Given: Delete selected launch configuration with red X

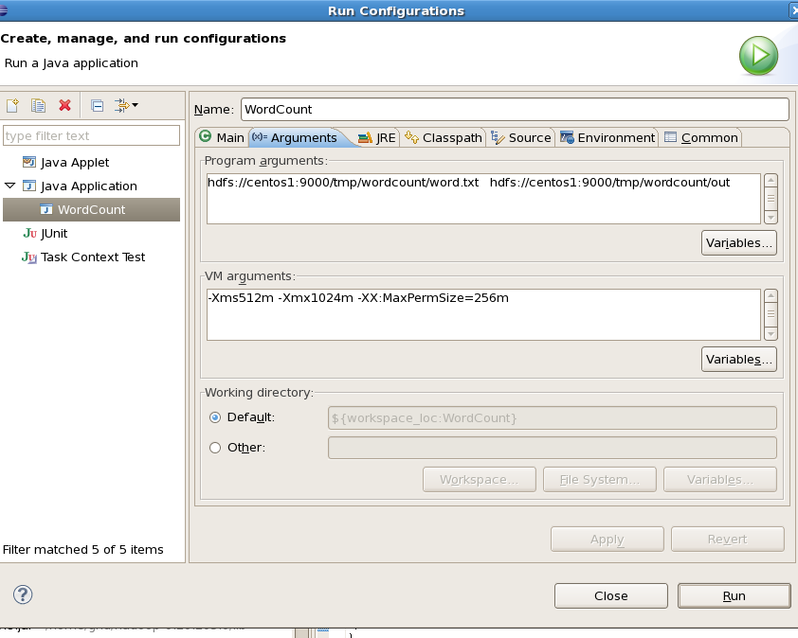Looking at the screenshot, I should click(x=64, y=105).
